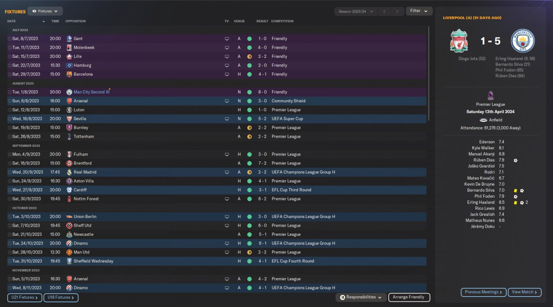This screenshot has height=307, width=553.
Task: Open the Responsibilities menu
Action: (x=361, y=298)
